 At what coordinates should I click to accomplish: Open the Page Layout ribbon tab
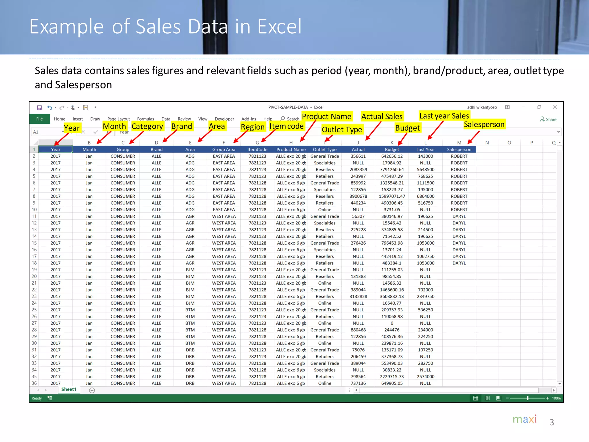tap(118, 119)
